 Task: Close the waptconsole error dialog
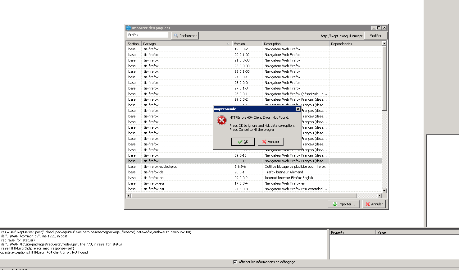click(x=298, y=109)
